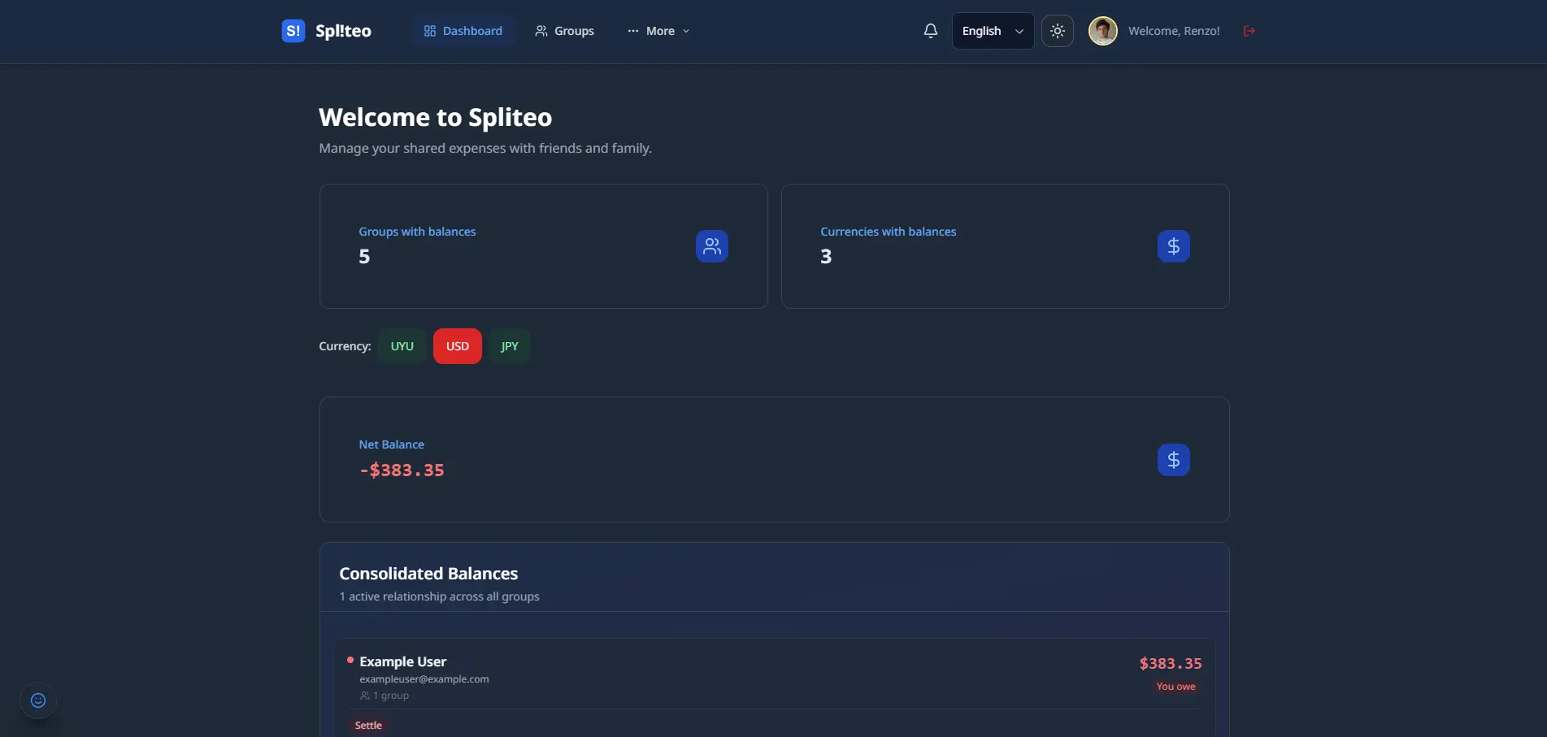Expand the More menu
This screenshot has height=737, width=1547.
pyautogui.click(x=658, y=31)
